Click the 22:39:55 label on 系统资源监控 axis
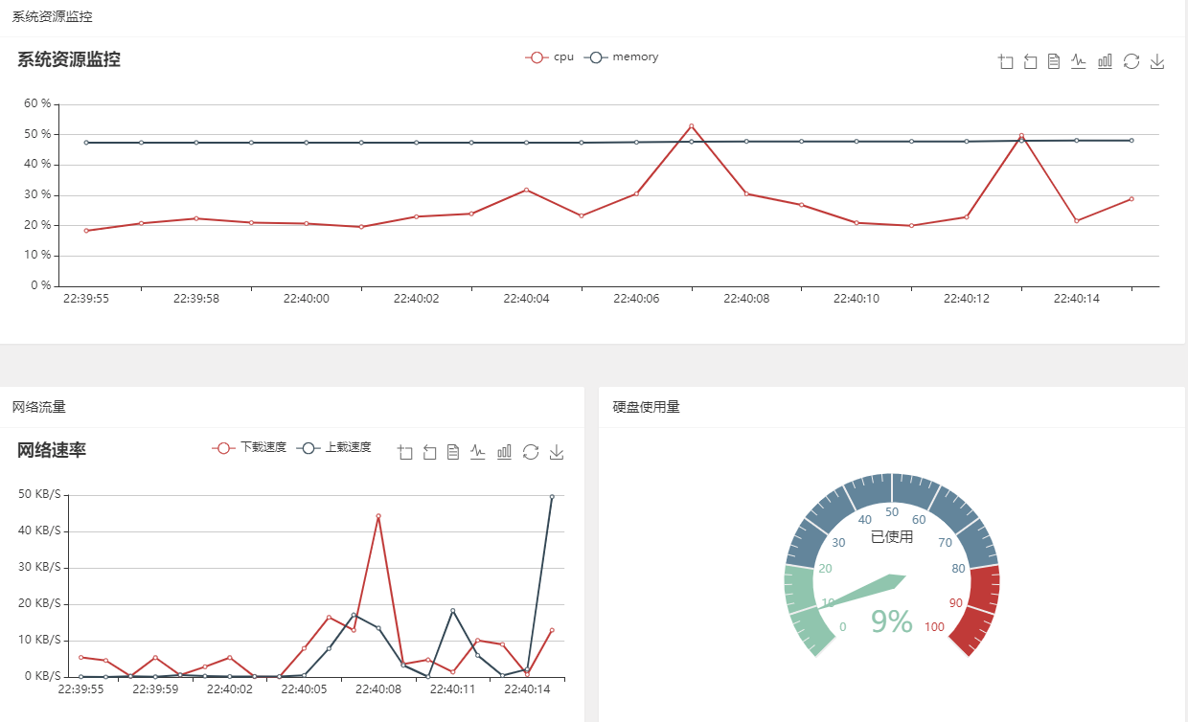The image size is (1188, 722). click(x=86, y=299)
